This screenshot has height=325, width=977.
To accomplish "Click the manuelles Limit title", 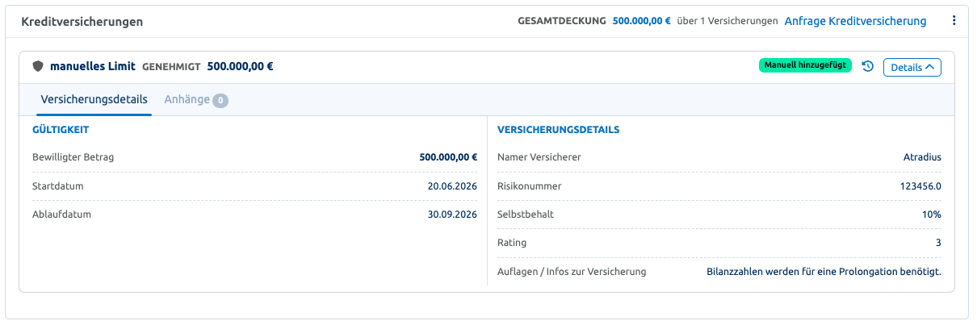I will pyautogui.click(x=93, y=67).
